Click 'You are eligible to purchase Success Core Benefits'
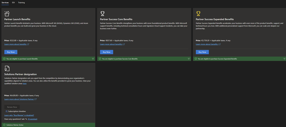This screenshot has width=286, height=127. click(120, 59)
